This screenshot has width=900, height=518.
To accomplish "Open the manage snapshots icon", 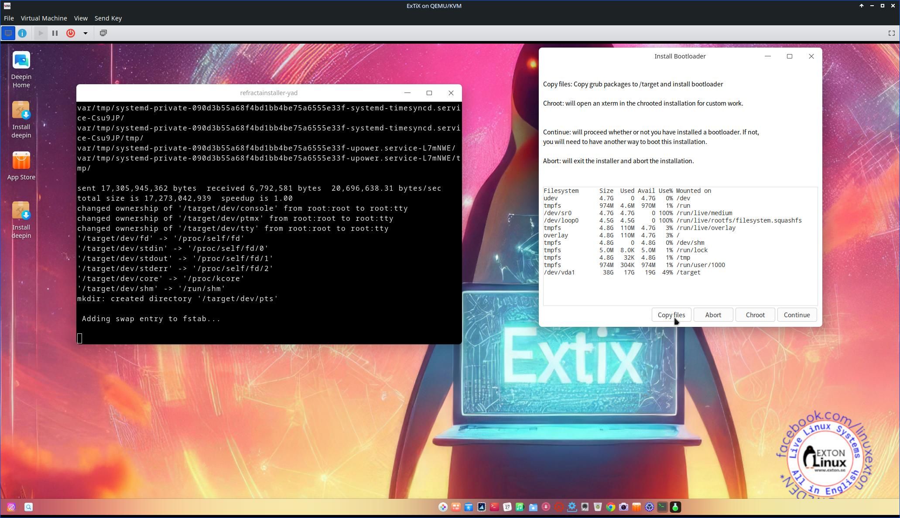I will tap(103, 33).
